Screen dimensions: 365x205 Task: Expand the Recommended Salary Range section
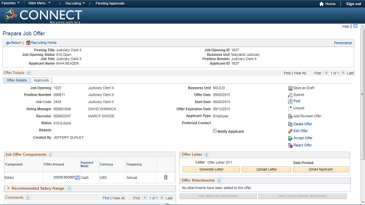click(x=9, y=188)
